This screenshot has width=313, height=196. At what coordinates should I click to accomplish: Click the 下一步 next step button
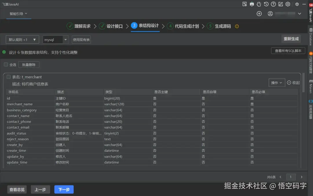point(64,189)
